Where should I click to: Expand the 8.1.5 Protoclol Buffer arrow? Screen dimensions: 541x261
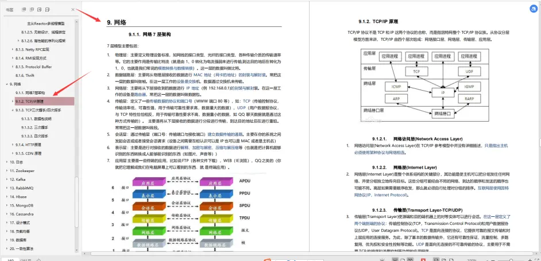click(13, 67)
